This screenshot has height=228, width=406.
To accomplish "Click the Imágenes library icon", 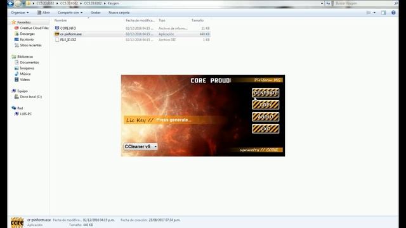I will 16,68.
